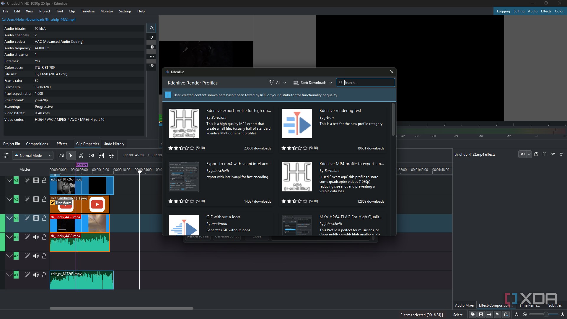Open effects wand on track A1
567x319 pixels.
[27, 237]
